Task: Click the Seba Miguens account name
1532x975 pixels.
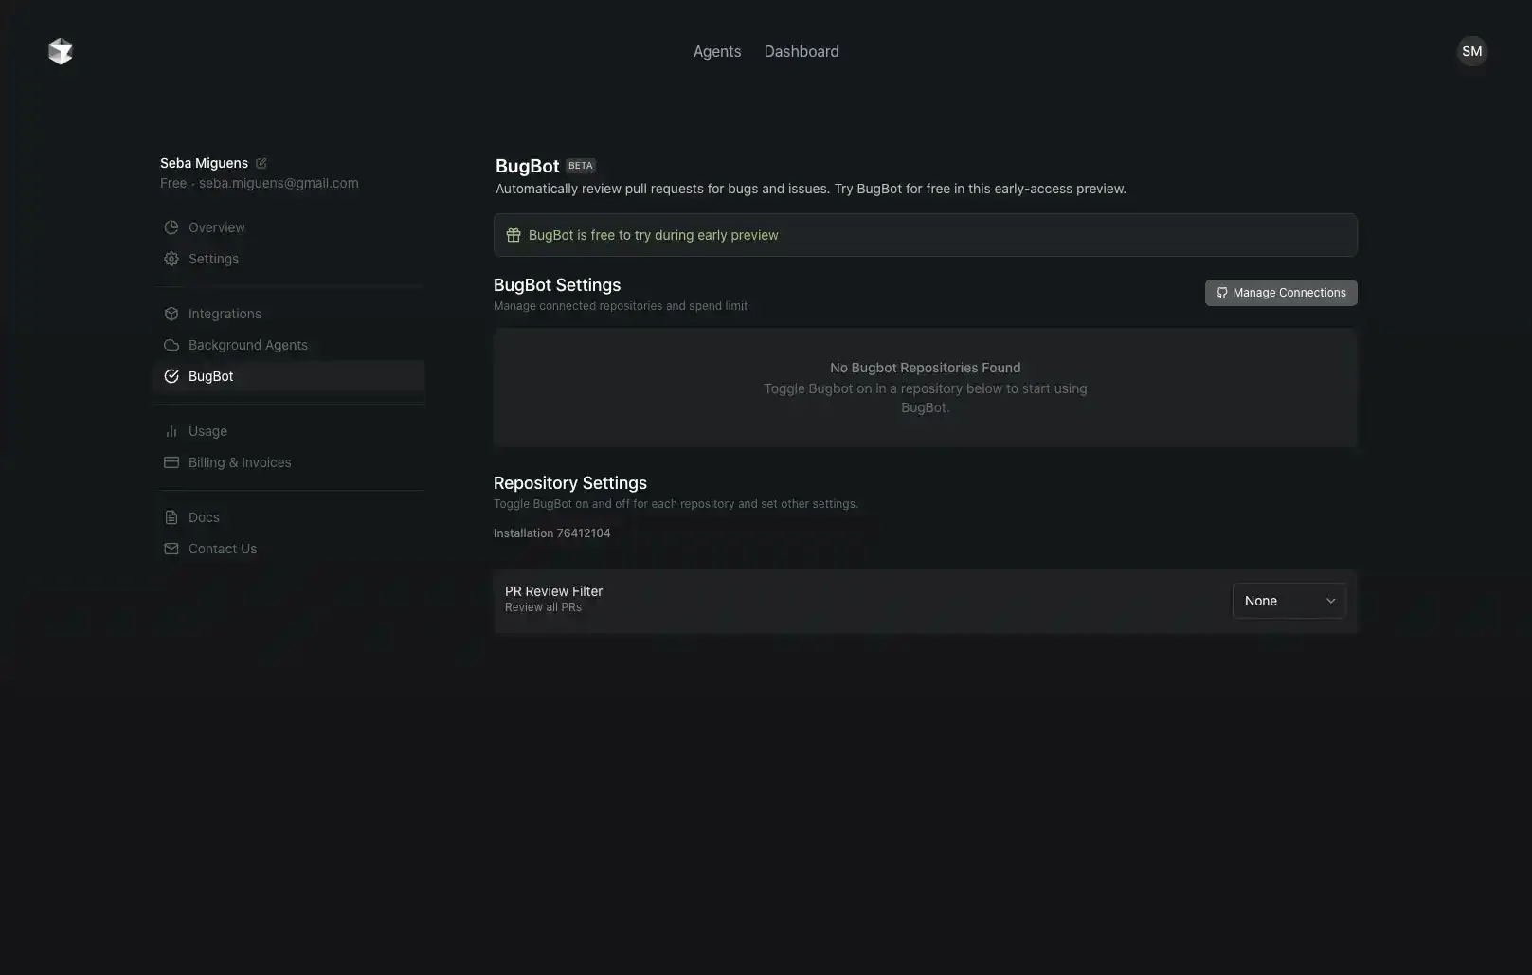Action: 204,163
